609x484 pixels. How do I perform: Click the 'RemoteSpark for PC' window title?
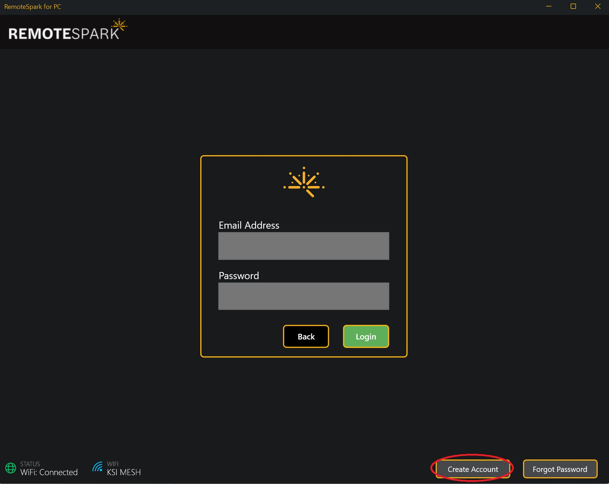pos(33,7)
